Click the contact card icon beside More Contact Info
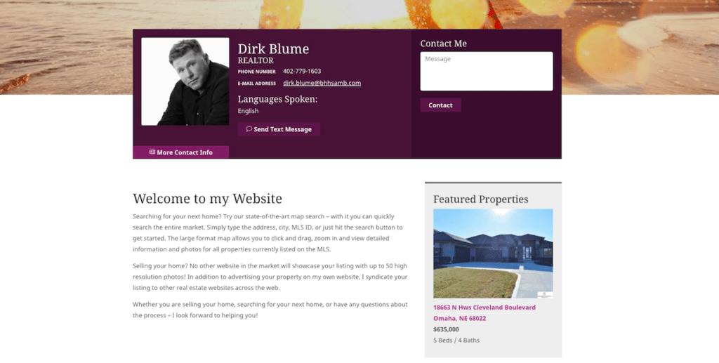The height and width of the screenshot is (363, 719). [152, 152]
